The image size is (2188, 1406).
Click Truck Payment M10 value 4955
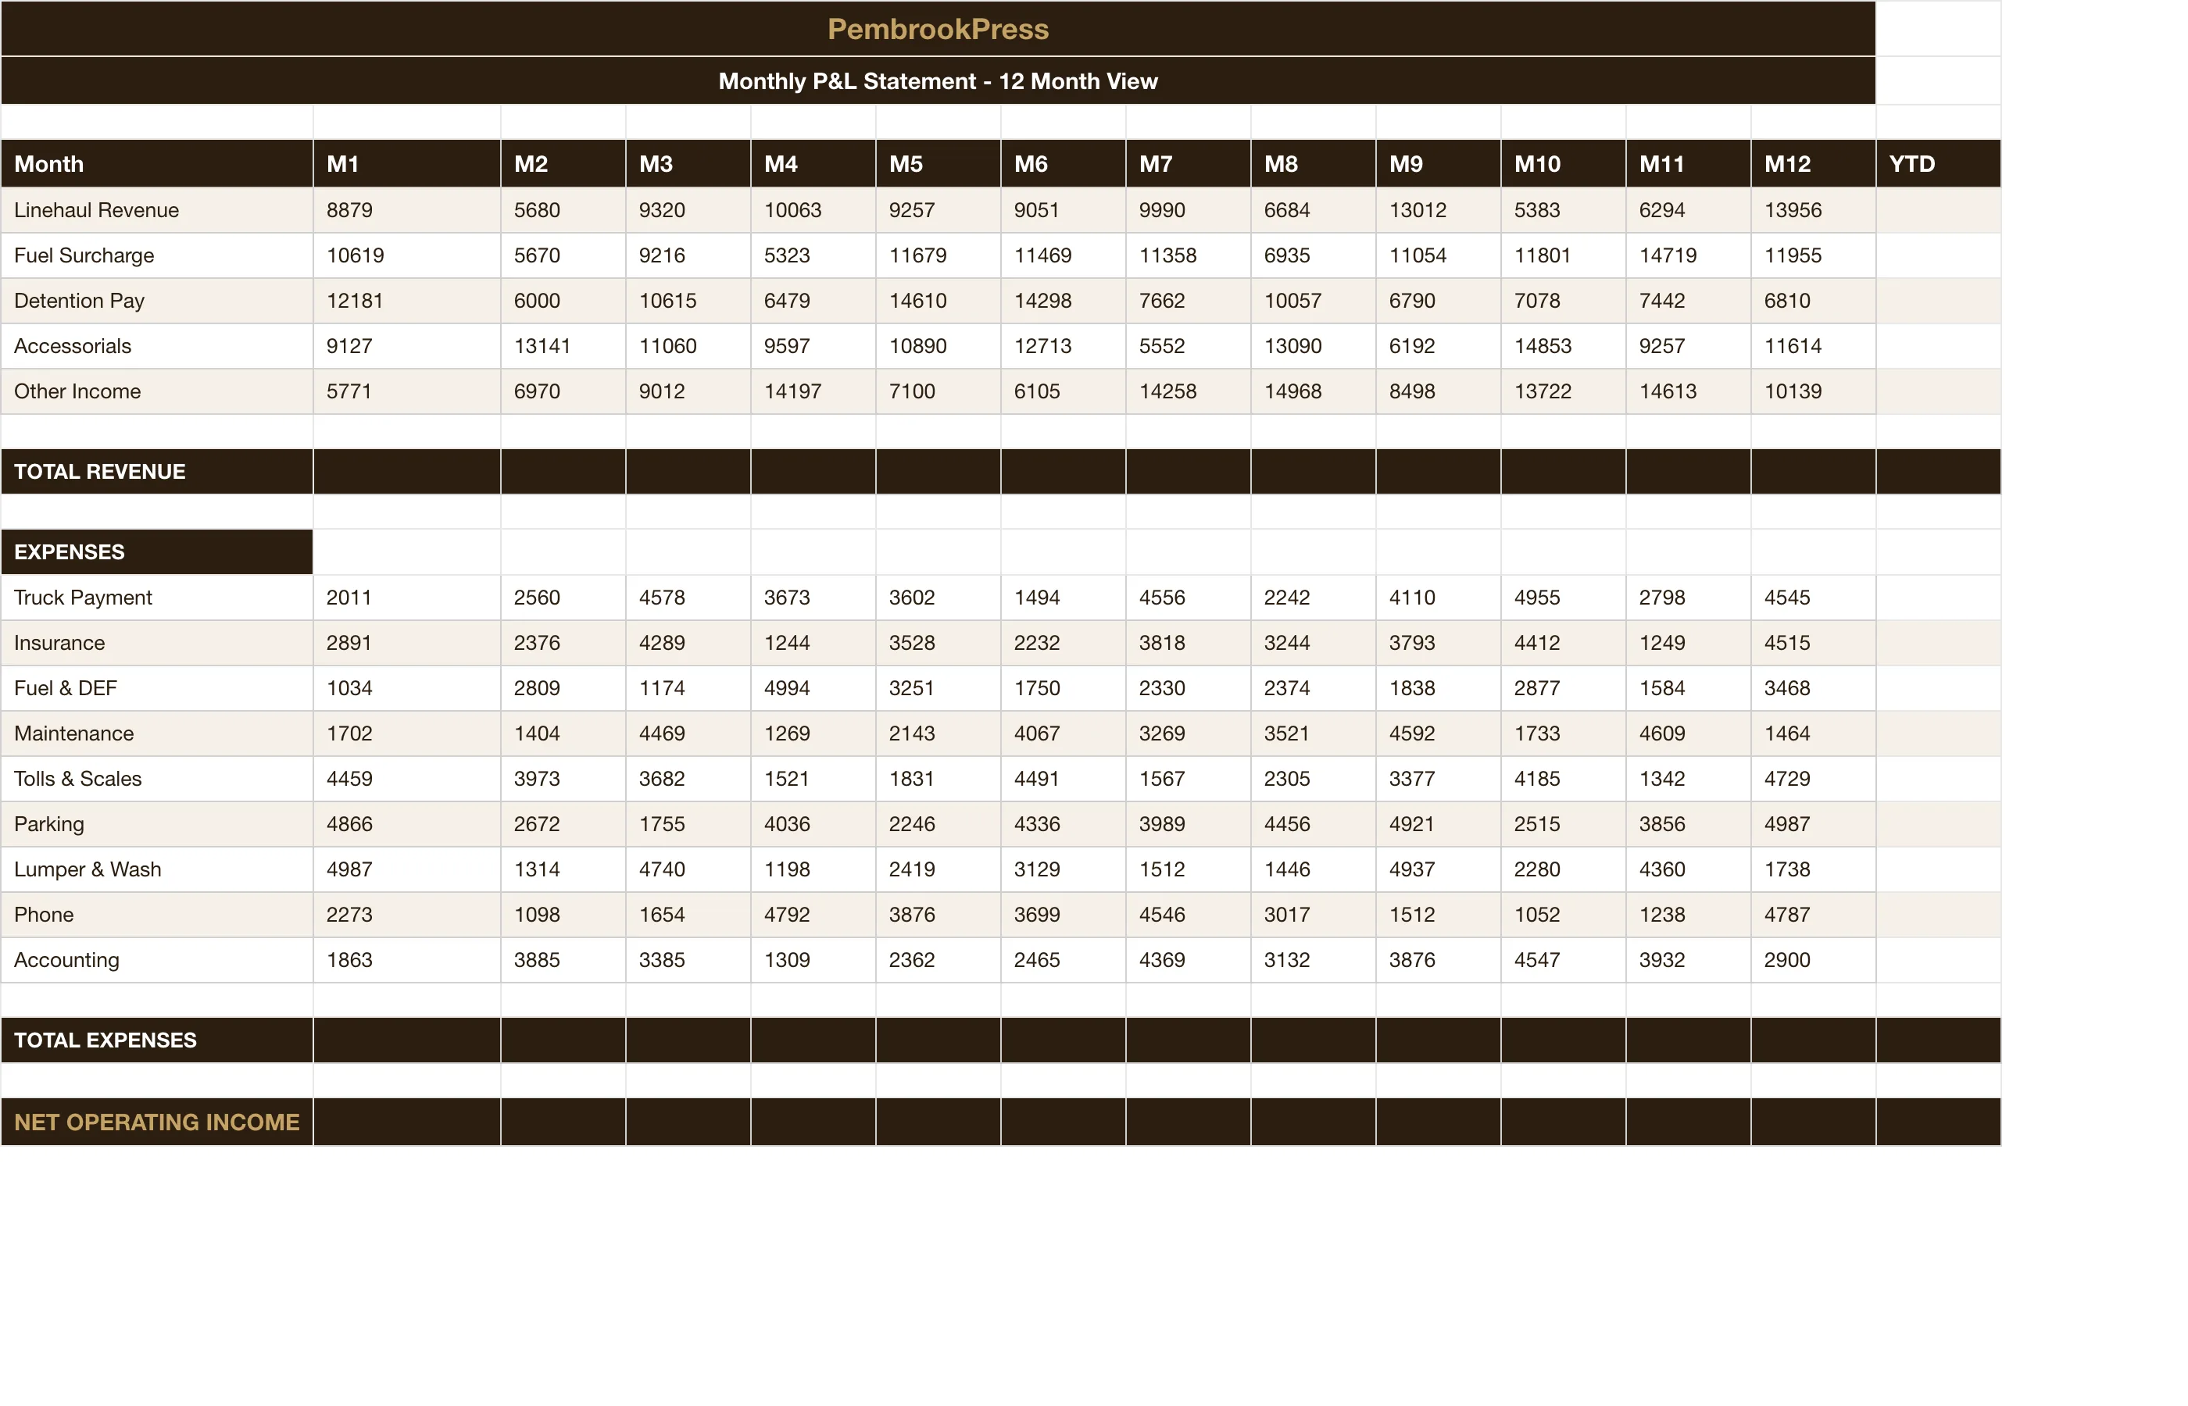[x=1562, y=597]
